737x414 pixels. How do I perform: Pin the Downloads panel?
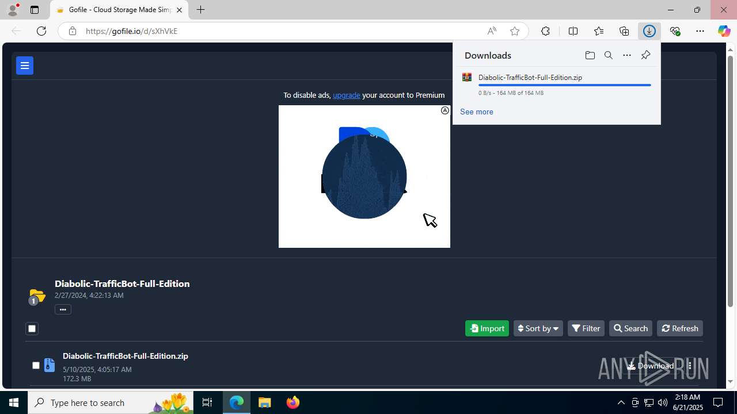[x=645, y=55]
